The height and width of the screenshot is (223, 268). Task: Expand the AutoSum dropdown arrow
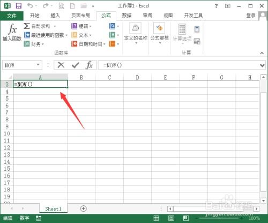pos(55,26)
